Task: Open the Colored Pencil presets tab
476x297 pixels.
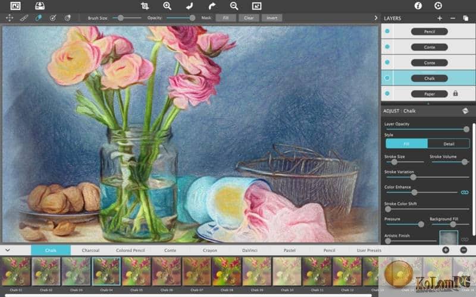Action: click(x=130, y=250)
